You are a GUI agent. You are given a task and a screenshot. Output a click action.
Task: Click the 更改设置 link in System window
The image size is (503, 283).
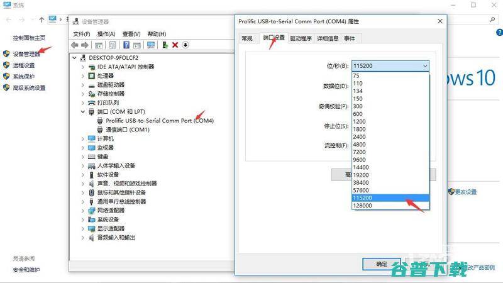coord(465,192)
